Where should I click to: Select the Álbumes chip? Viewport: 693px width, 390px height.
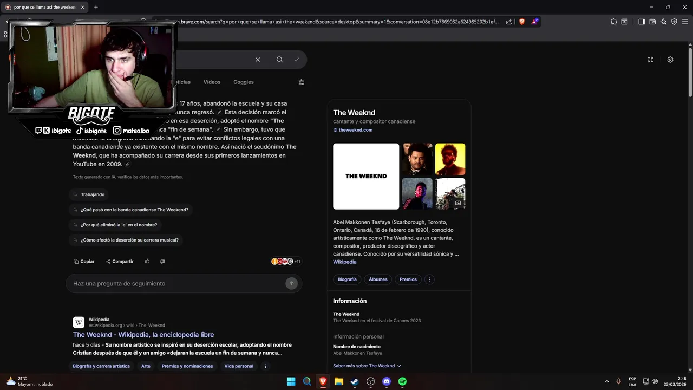tap(378, 279)
